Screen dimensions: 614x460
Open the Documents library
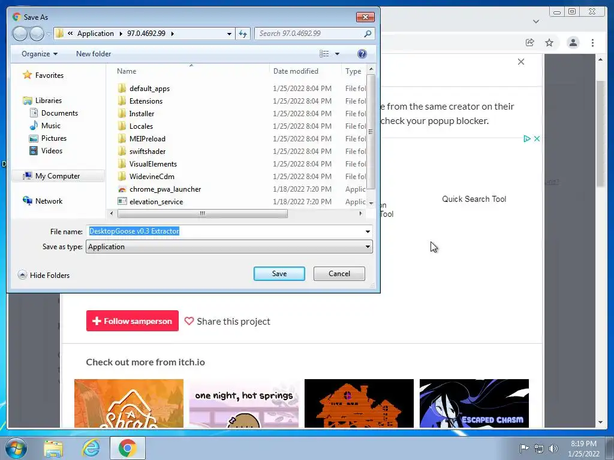[x=59, y=113]
